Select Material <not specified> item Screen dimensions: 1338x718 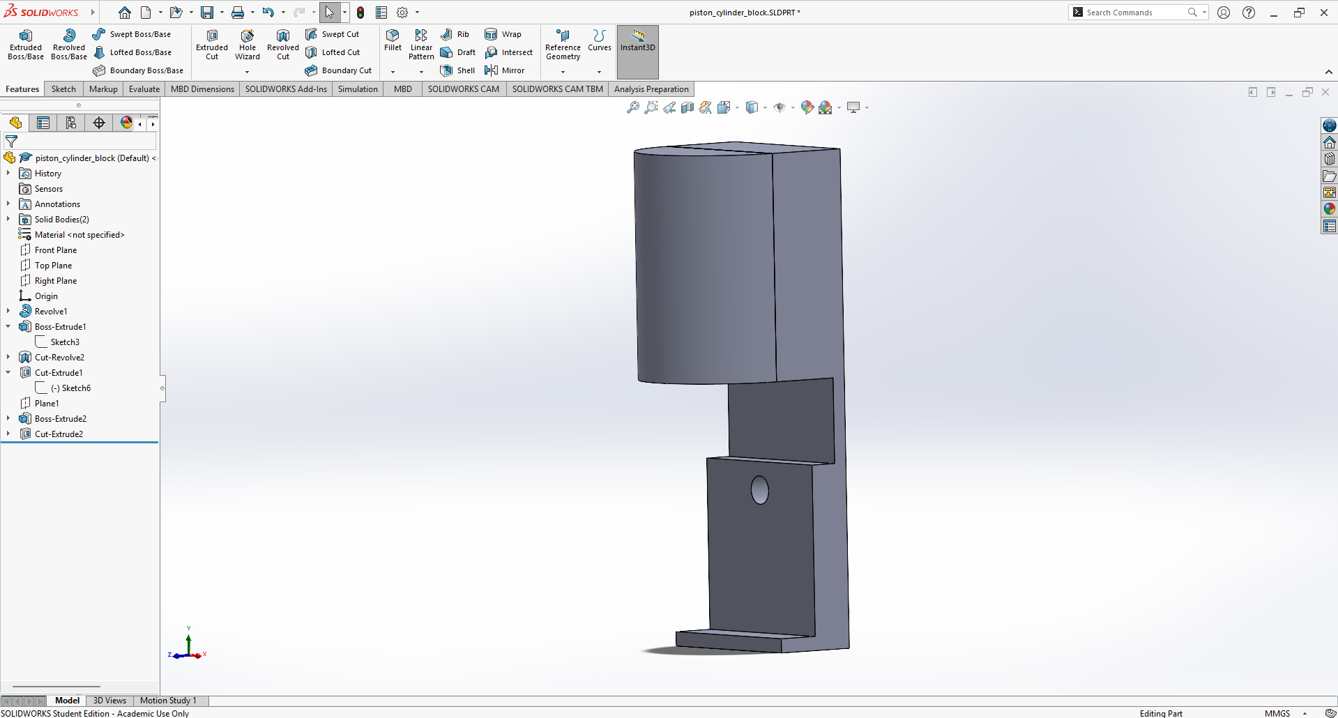click(x=79, y=235)
